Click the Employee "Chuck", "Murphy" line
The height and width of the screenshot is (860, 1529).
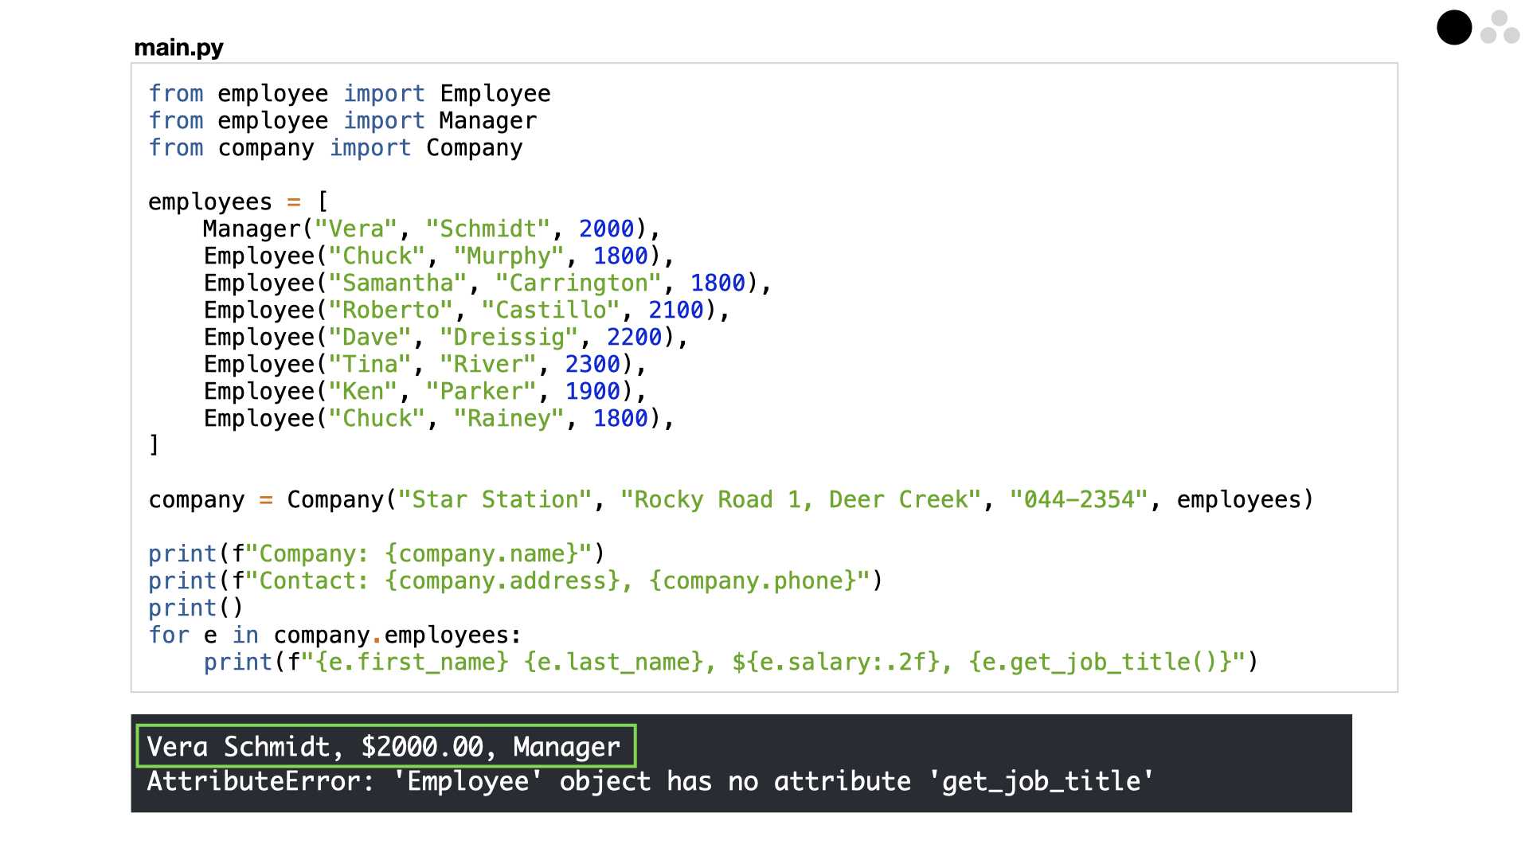(x=439, y=256)
